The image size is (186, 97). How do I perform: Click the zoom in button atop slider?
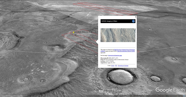(x=182, y=16)
